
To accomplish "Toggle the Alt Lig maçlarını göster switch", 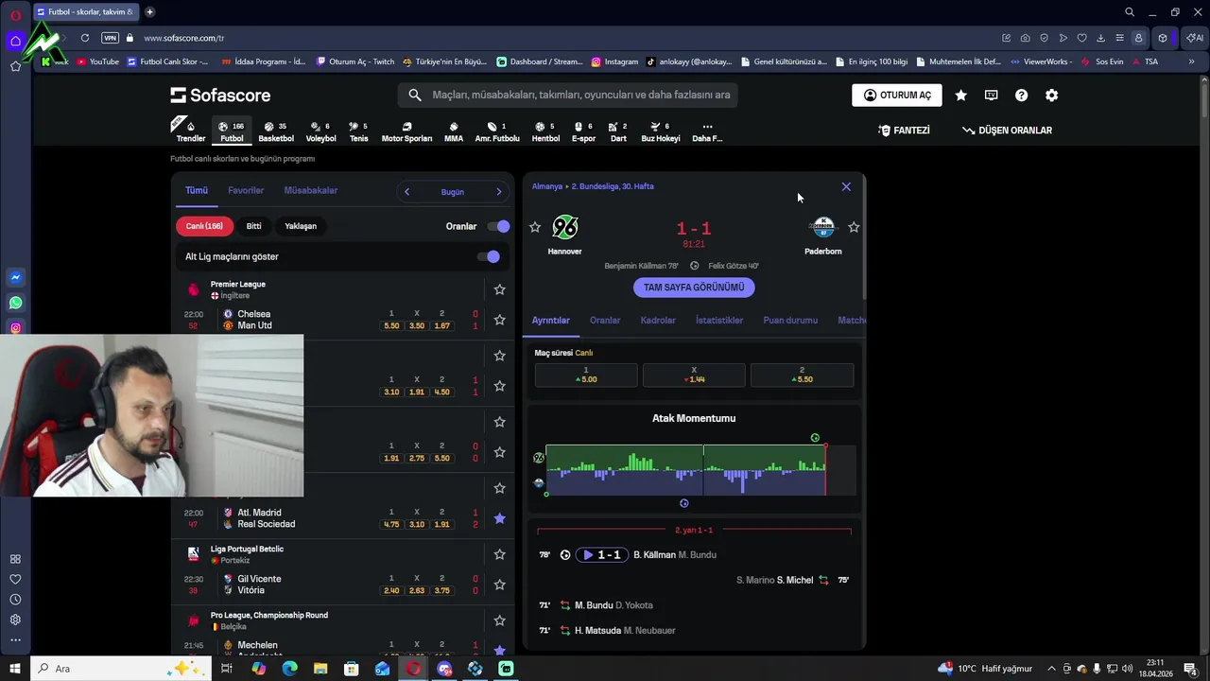I will 489,256.
